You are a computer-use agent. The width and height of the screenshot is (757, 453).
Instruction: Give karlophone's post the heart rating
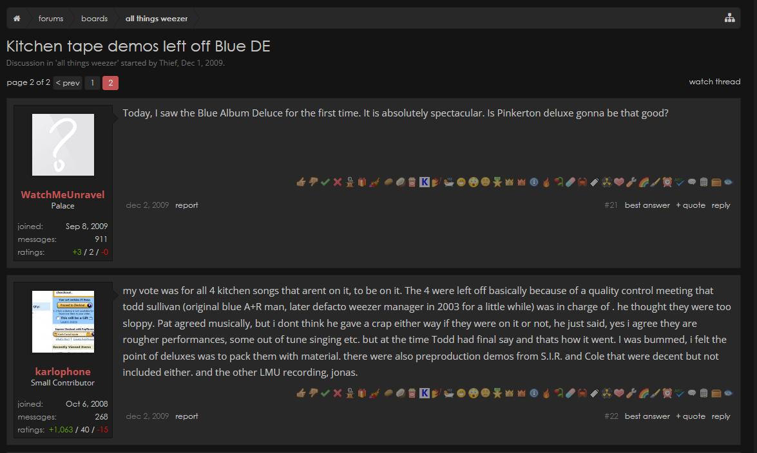[619, 393]
